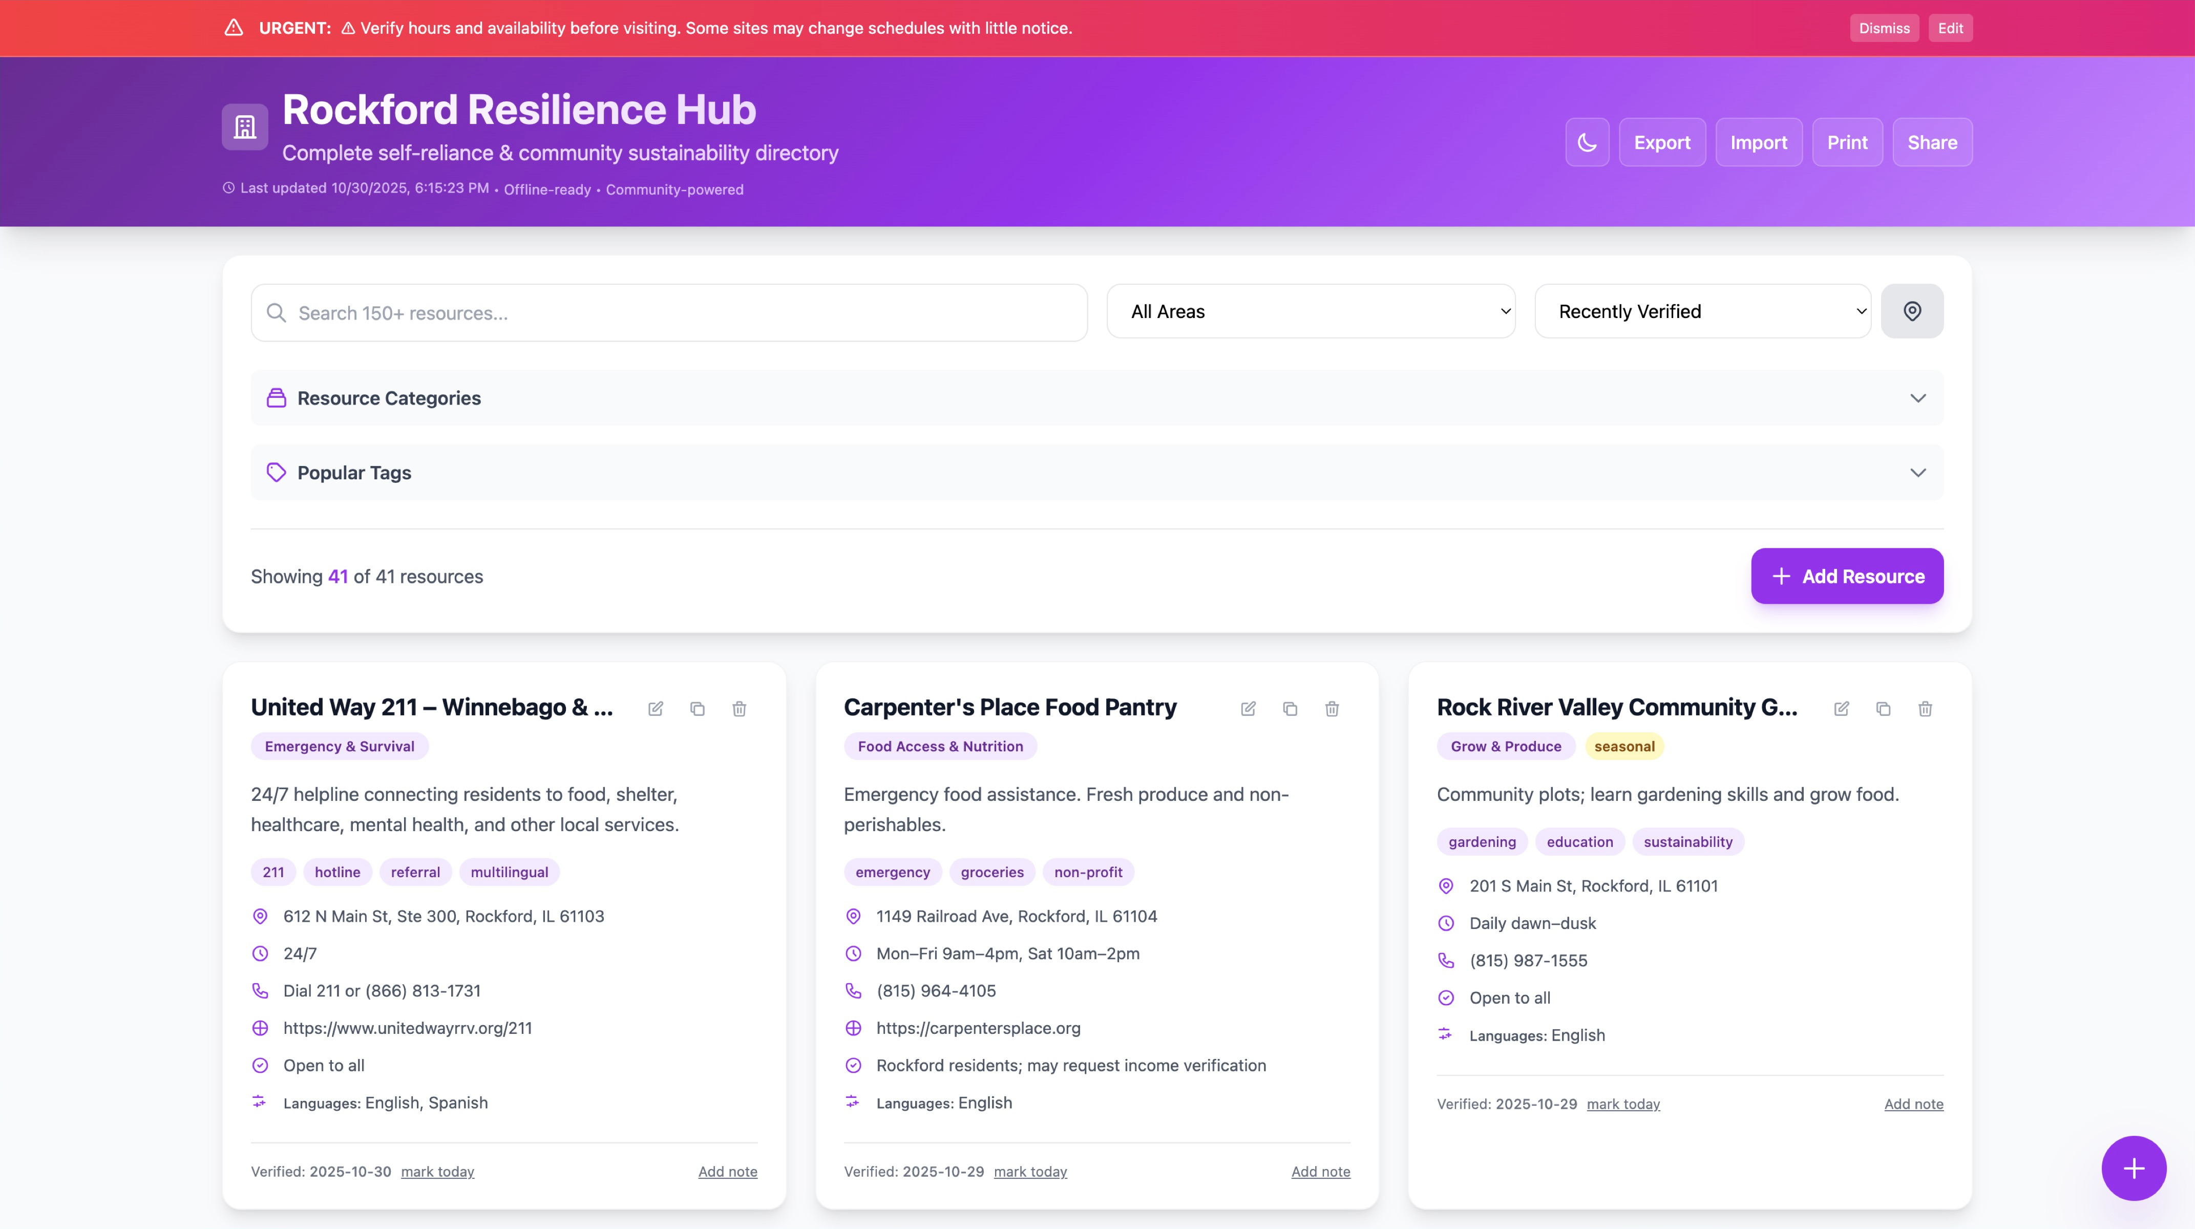Click mark today on Carpenter's Place card
This screenshot has width=2195, height=1229.
pos(1030,1172)
